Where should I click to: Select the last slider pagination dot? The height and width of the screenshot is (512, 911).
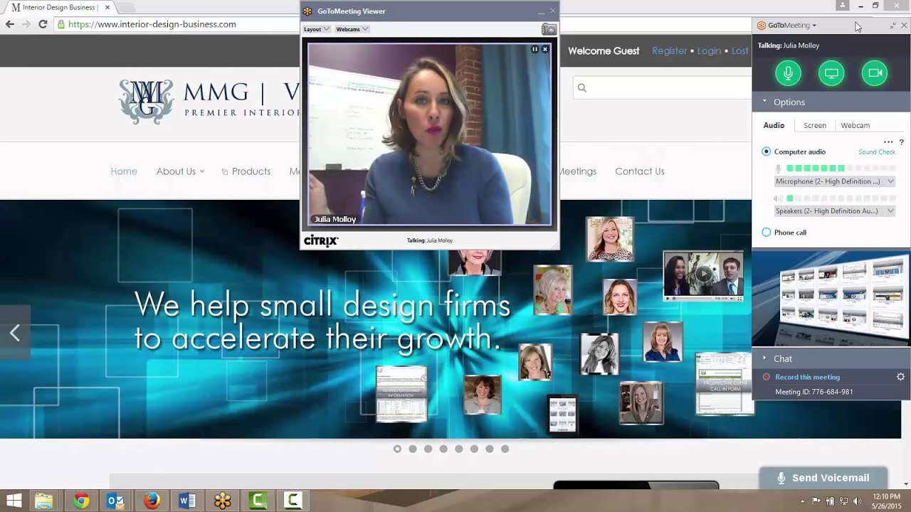(x=505, y=449)
